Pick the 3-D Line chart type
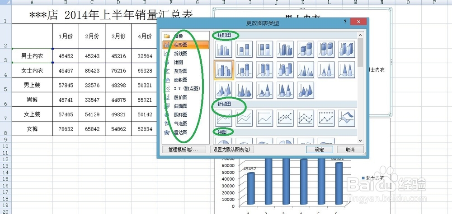Viewport: 452px width, 214px height. 347,118
